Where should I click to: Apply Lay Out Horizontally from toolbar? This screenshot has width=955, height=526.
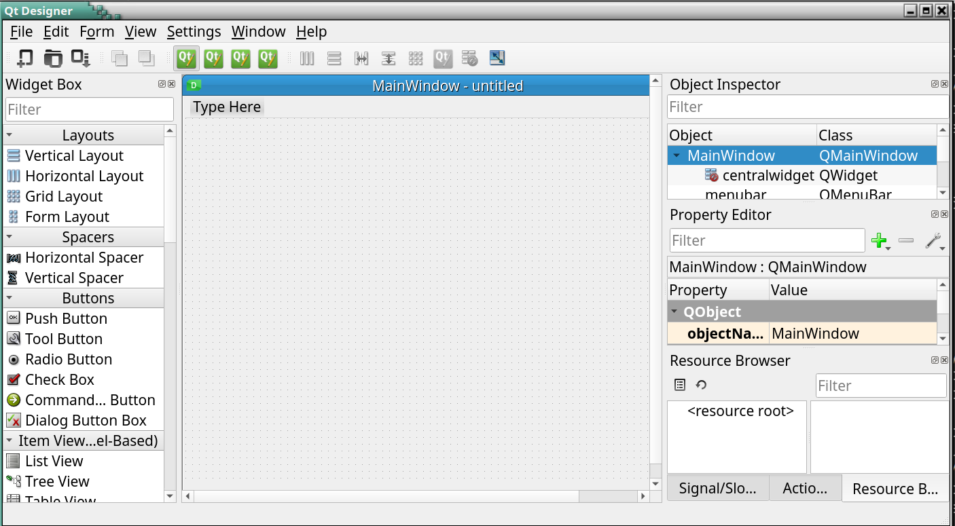[307, 58]
